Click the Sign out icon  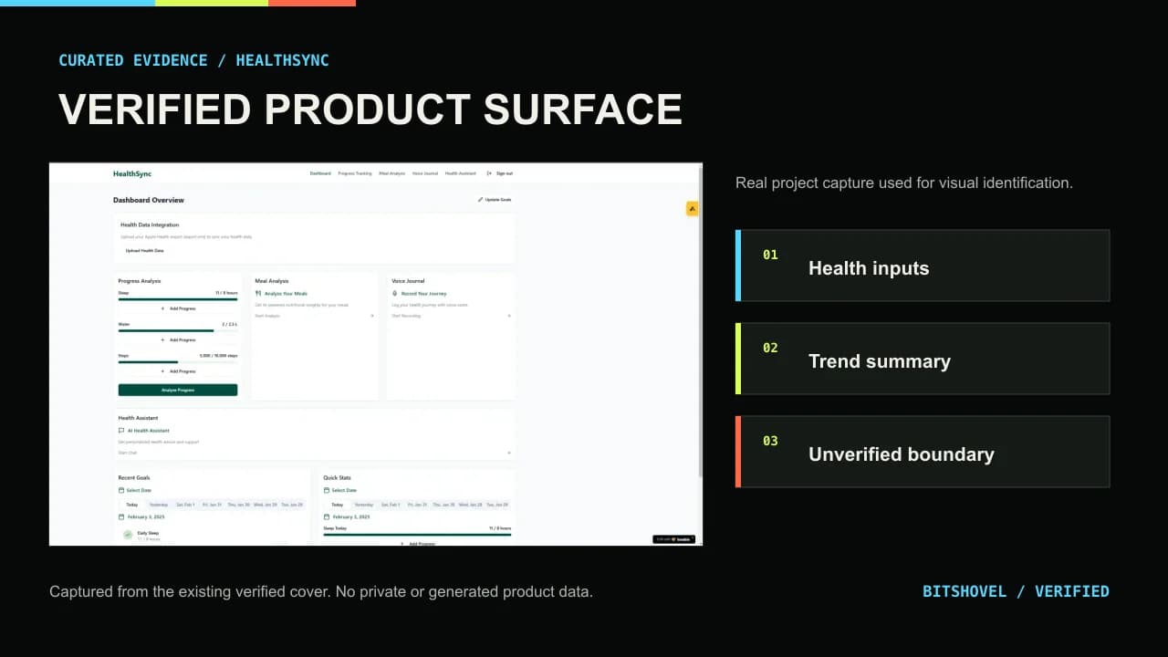489,173
